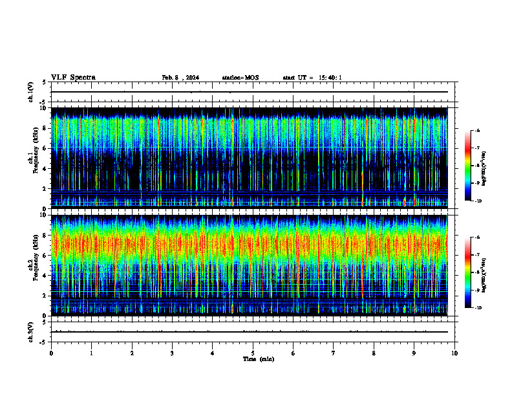This screenshot has width=512, height=396.
Task: Select the "Feb. 8, 2024" date text
Action: click(x=180, y=78)
